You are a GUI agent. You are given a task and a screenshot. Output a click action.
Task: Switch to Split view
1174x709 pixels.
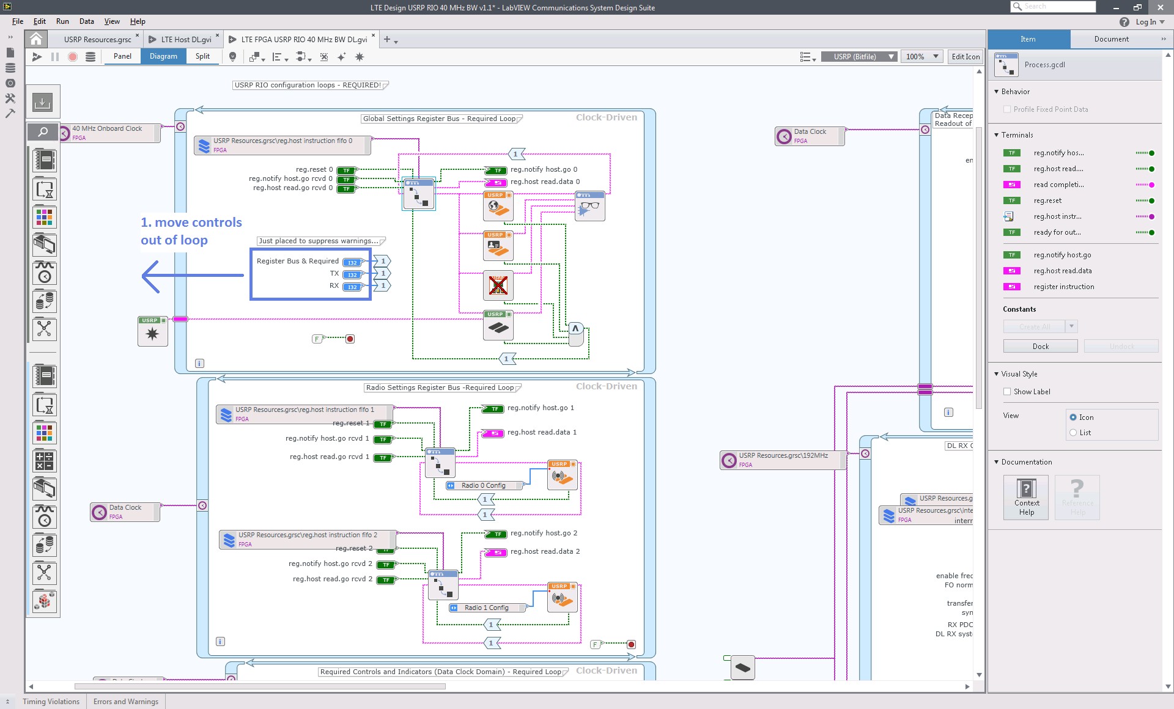pos(202,56)
